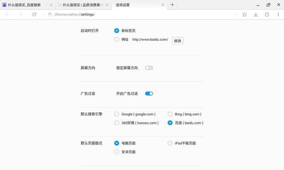Image resolution: width=284 pixels, height=170 pixels.
Task: Toggle 开启广告过滤 switch
Action: click(x=149, y=93)
